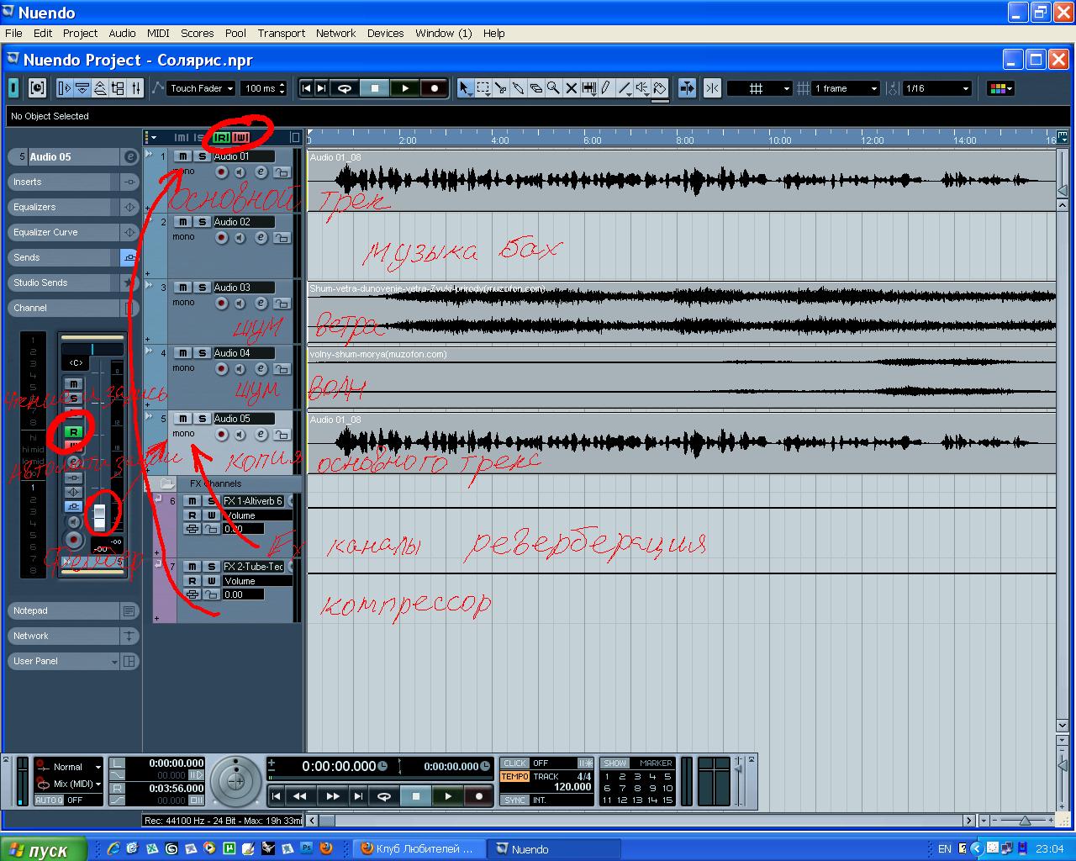The image size is (1076, 861).
Task: Open the Notepad inspector section
Action: pyautogui.click(x=72, y=610)
